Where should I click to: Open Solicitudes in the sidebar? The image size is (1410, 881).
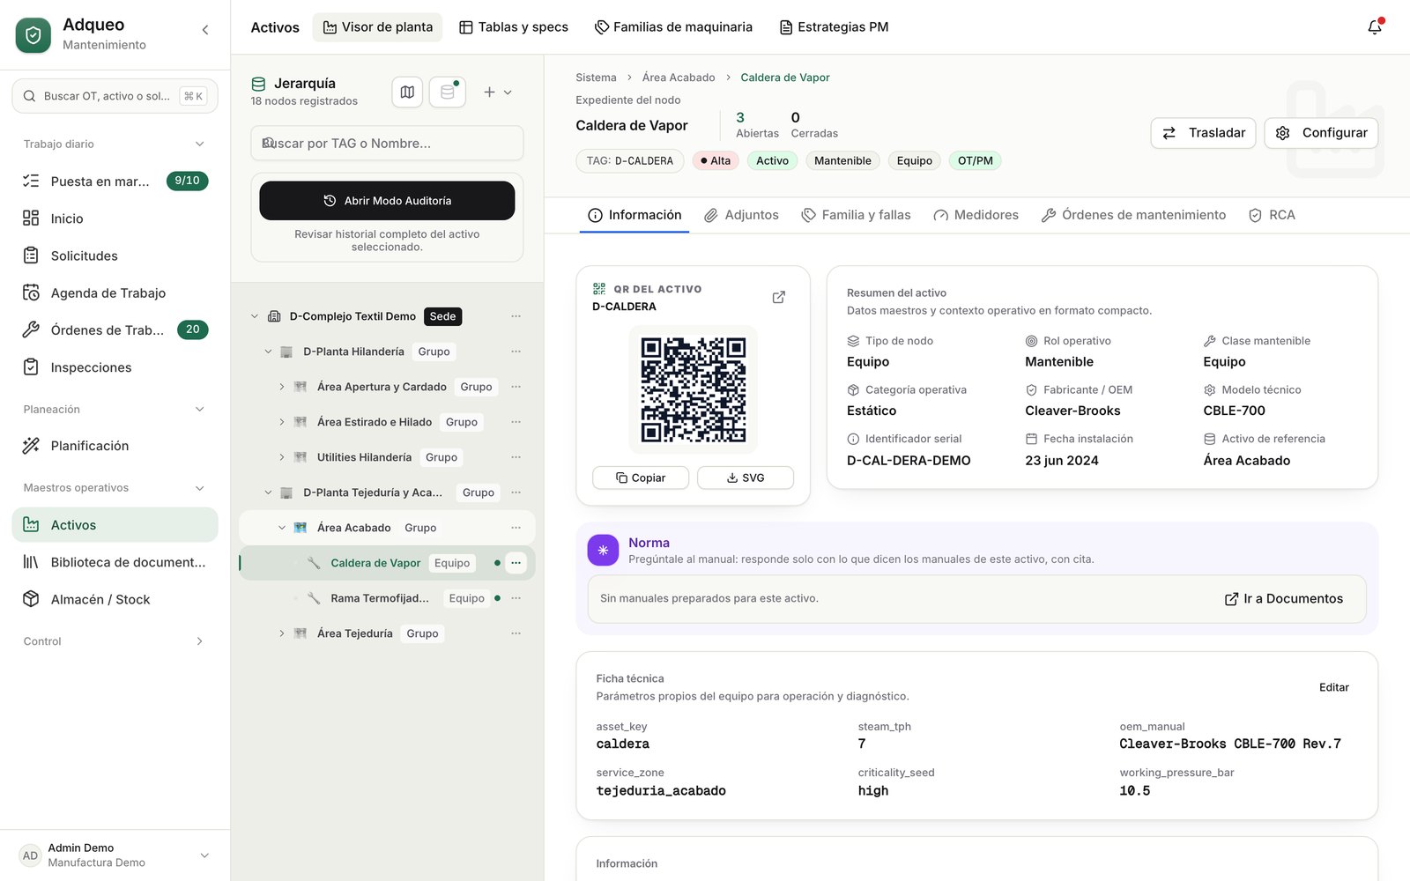point(115,255)
